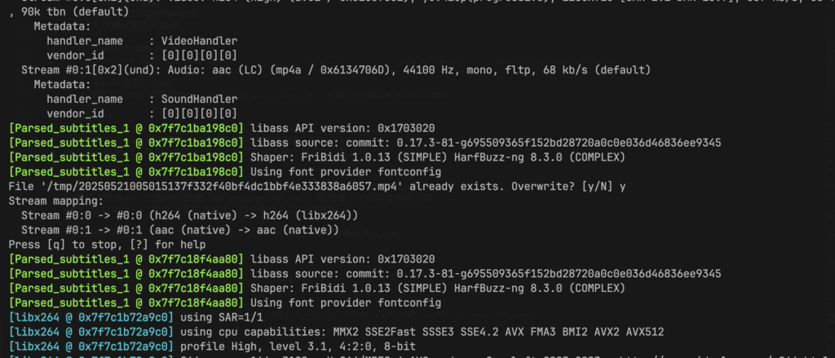Click the VideoHandler handler_name value
Image resolution: width=835 pixels, height=358 pixels.
[x=199, y=41]
